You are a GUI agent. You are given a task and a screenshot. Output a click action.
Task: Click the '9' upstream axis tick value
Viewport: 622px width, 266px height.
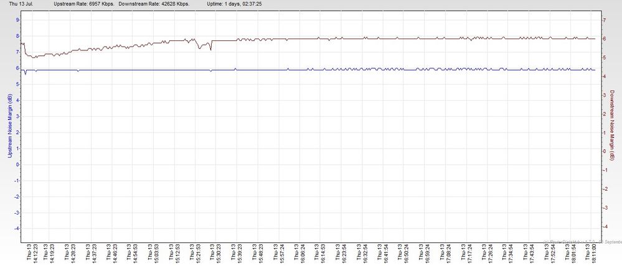[x=17, y=20]
